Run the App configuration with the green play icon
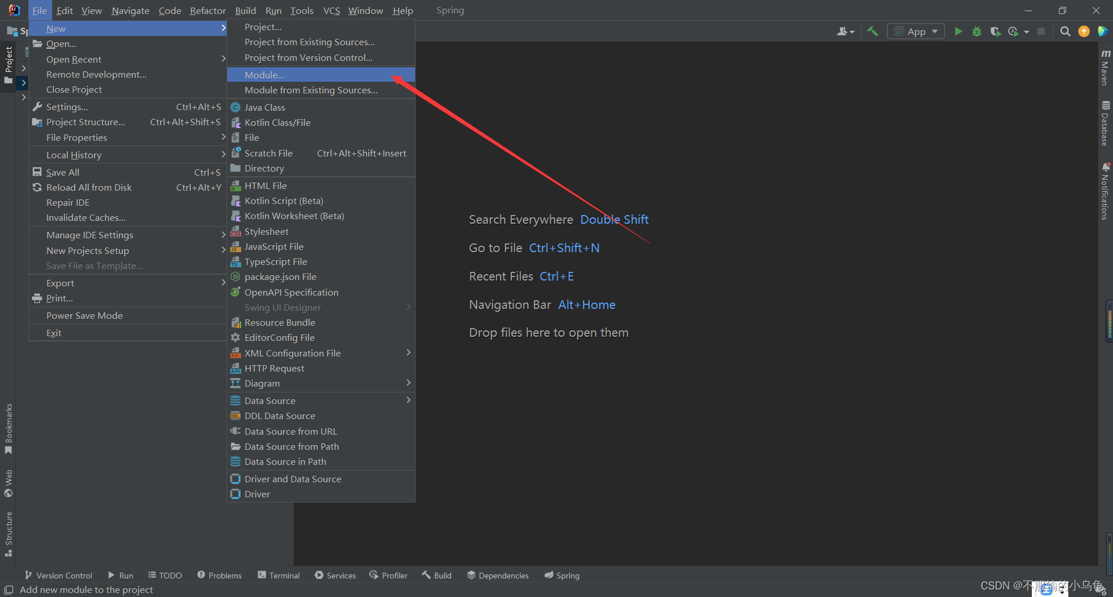This screenshot has height=597, width=1113. click(x=958, y=31)
